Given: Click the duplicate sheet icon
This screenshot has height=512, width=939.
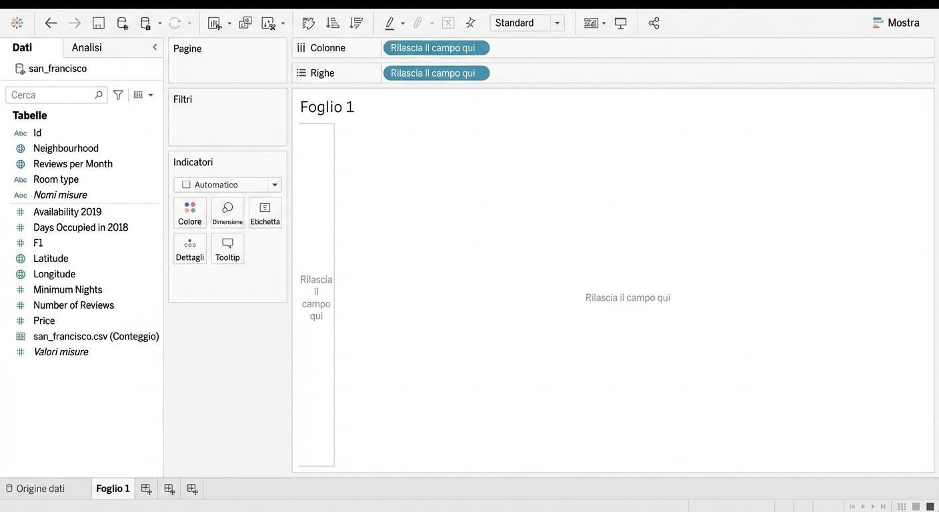Looking at the screenshot, I should point(245,23).
